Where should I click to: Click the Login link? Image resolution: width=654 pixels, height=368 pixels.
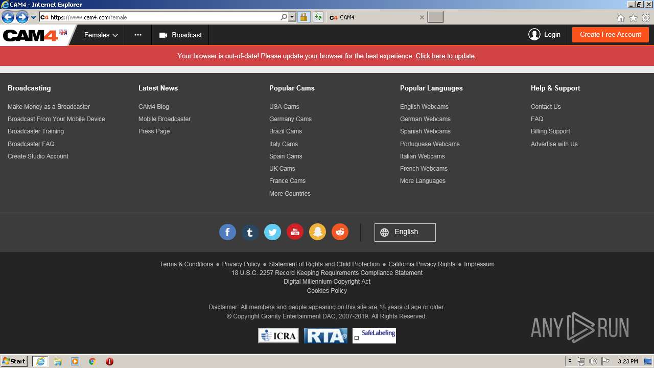[552, 35]
